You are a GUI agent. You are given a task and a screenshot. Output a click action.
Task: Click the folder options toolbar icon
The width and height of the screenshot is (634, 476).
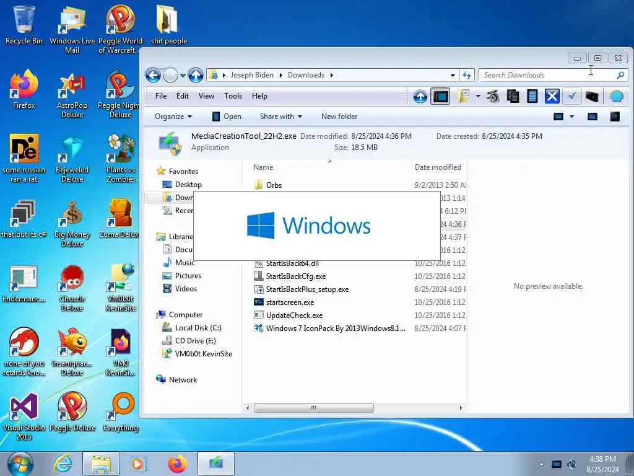click(463, 96)
